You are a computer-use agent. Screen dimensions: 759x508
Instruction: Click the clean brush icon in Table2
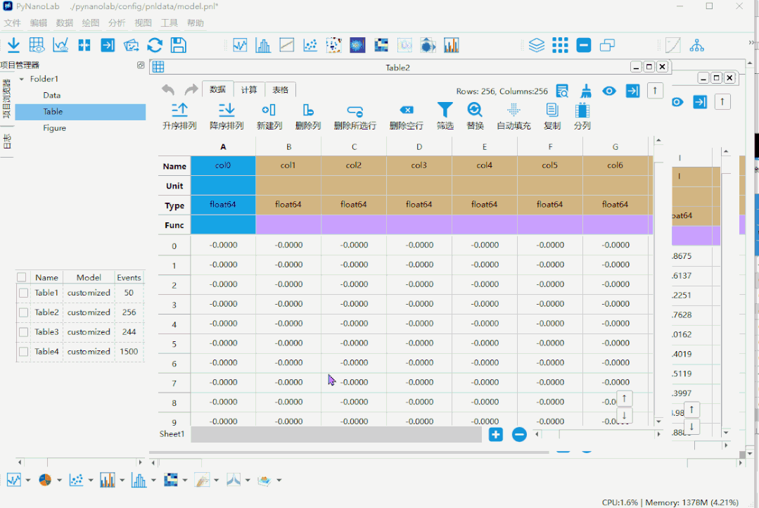(586, 91)
